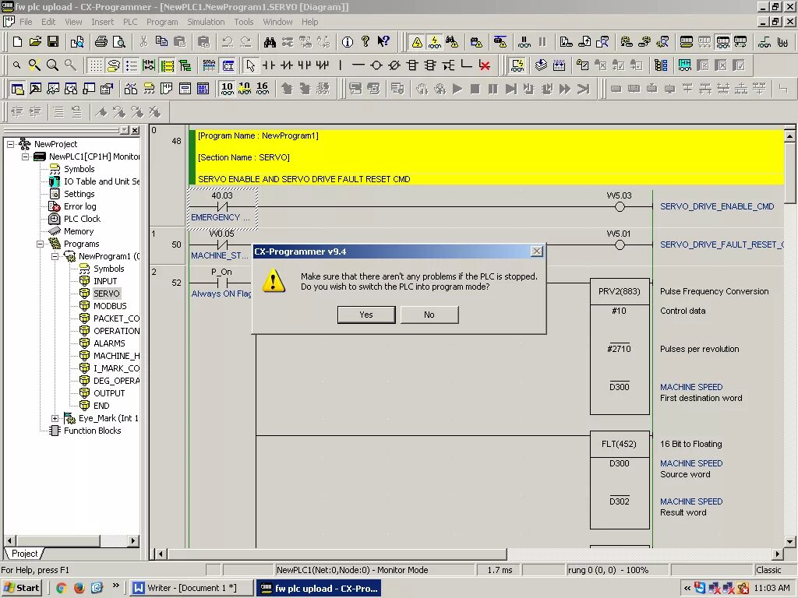
Task: Open the PLC menu
Action: [x=130, y=22]
